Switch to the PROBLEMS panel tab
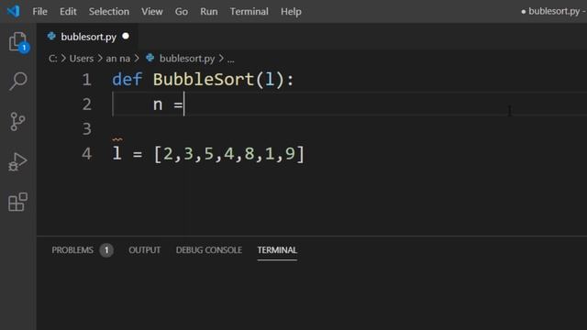This screenshot has width=587, height=330. pos(72,250)
